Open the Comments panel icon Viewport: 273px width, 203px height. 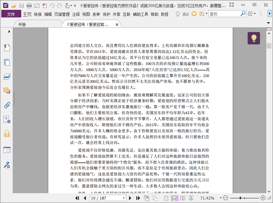click(x=7, y=91)
